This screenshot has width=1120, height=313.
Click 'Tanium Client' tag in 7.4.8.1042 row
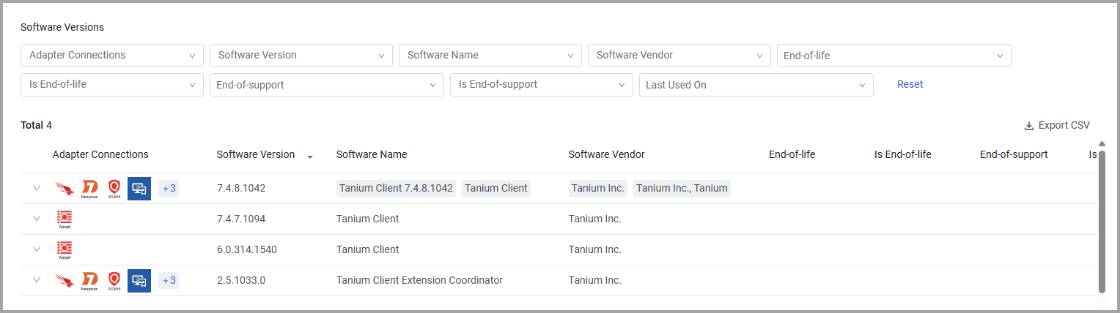click(x=496, y=188)
